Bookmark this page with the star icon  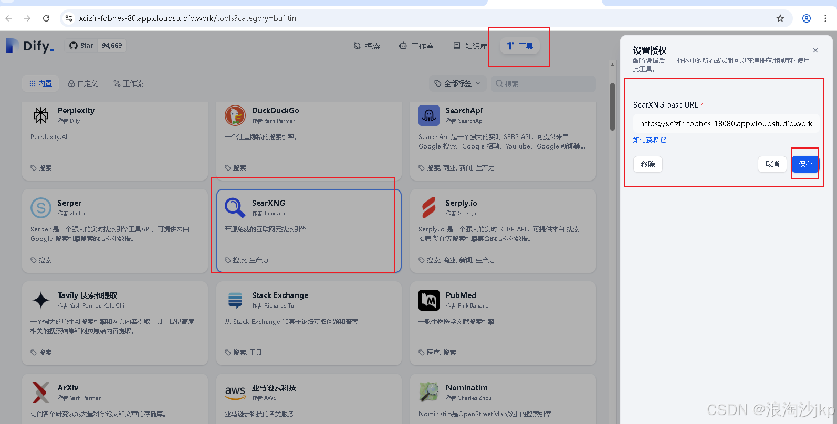click(780, 18)
